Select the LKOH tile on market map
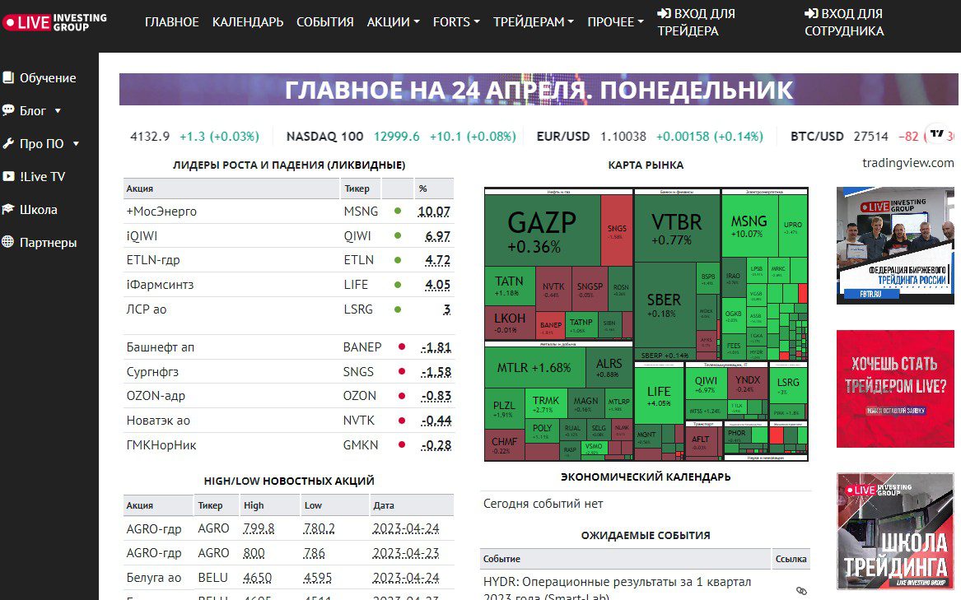Viewport: 961px width, 600px height. pyautogui.click(x=509, y=323)
